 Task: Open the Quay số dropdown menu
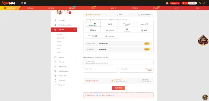click(x=114, y=8)
